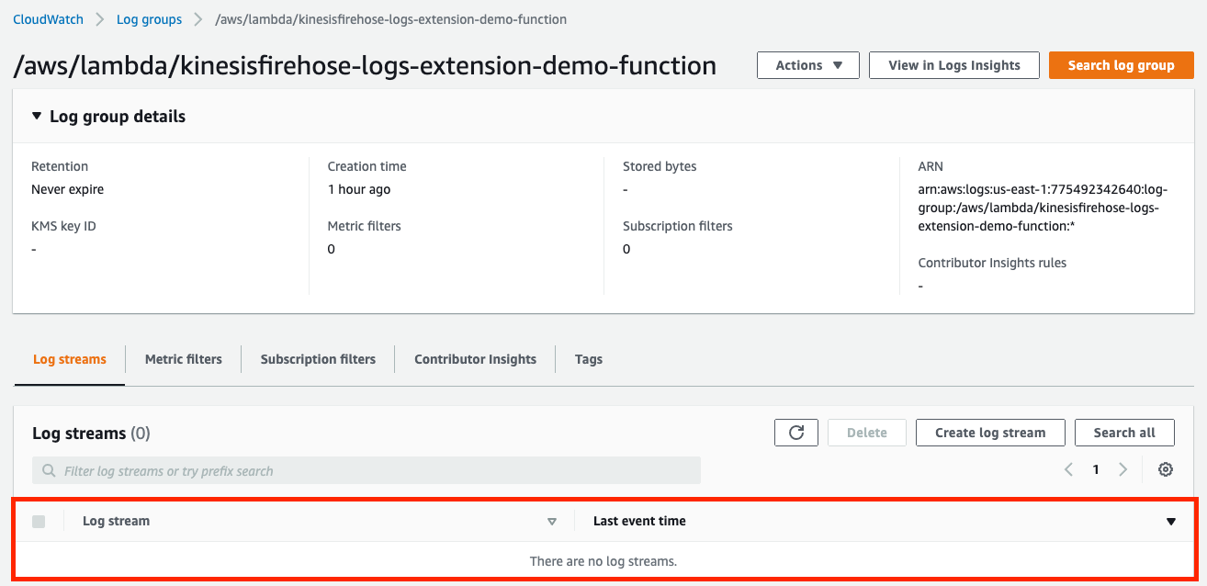The height and width of the screenshot is (586, 1207).
Task: Click the Search log group button
Action: point(1121,65)
